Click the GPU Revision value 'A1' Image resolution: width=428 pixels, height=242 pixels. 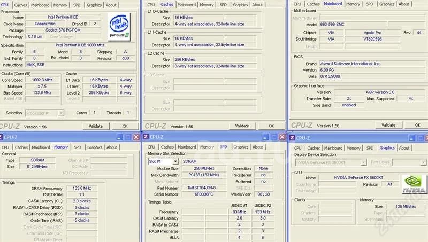click(390, 184)
